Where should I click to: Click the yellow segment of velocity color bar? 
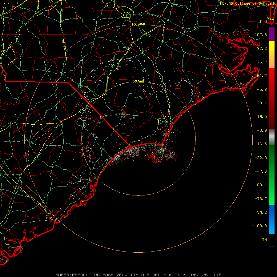coord(272,55)
